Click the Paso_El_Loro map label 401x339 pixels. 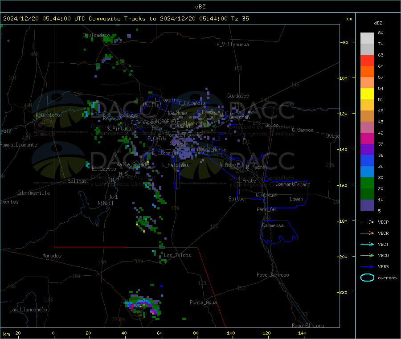coord(308,326)
